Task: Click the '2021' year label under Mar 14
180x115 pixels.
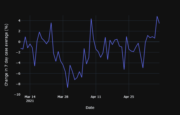Action: point(30,101)
